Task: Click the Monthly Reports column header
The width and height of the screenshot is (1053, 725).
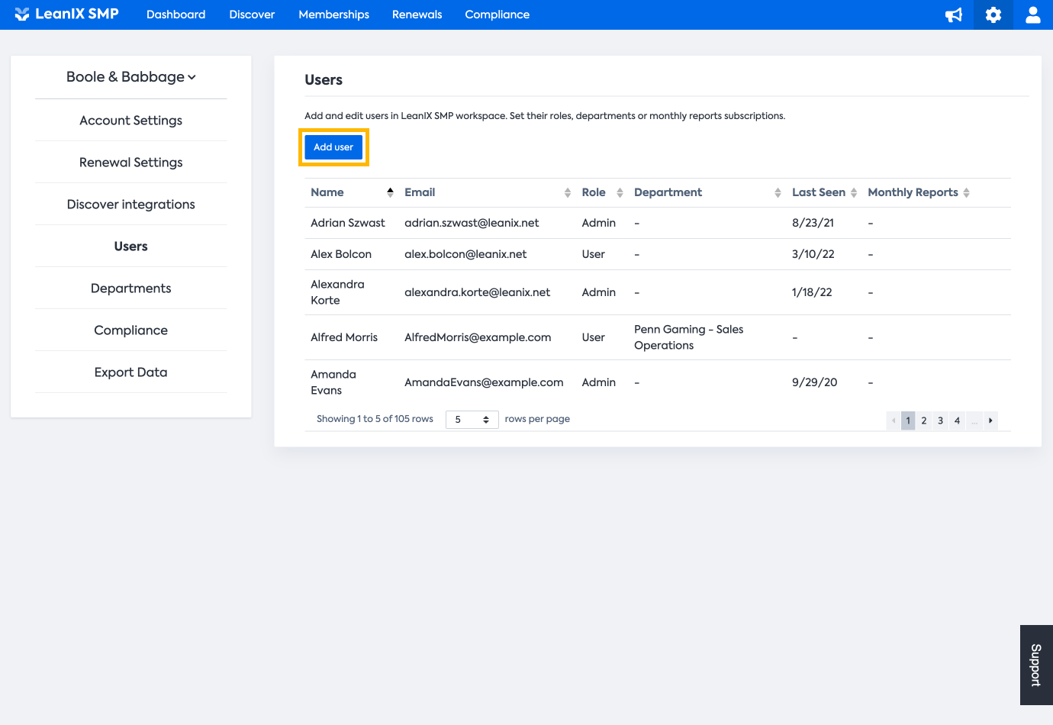Action: click(x=913, y=192)
